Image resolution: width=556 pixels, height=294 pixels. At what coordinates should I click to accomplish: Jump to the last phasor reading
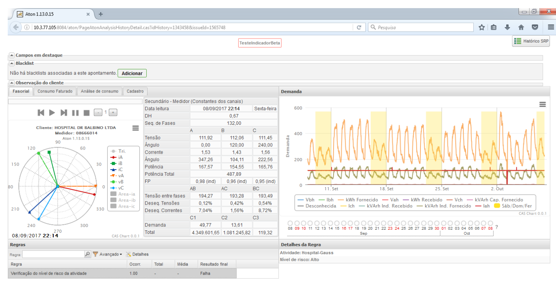(x=64, y=113)
